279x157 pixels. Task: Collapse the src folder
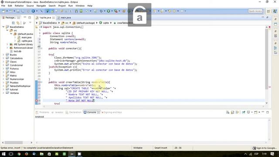point(7,31)
